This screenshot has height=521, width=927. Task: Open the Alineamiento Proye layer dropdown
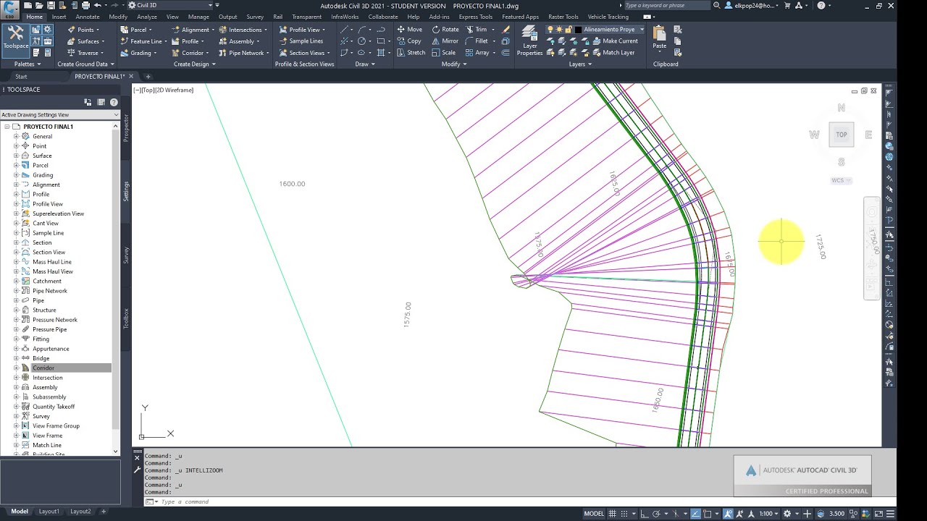click(641, 30)
